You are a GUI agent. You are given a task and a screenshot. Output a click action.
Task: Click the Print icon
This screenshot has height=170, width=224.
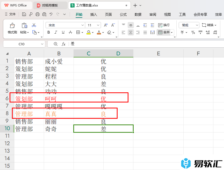pos(38,14)
